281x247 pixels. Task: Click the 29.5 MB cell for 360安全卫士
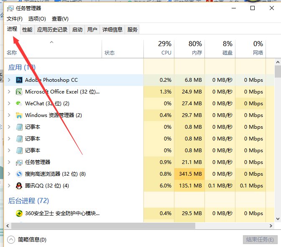189,213
